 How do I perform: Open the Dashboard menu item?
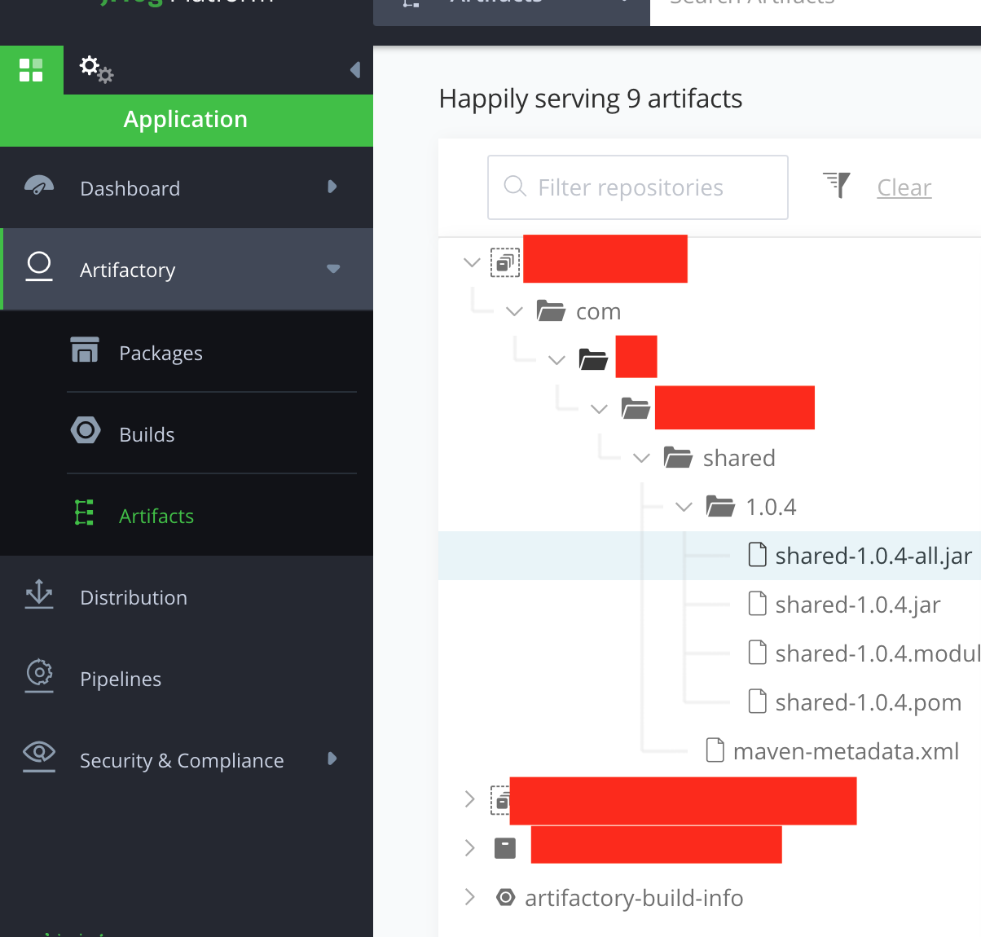(x=187, y=187)
